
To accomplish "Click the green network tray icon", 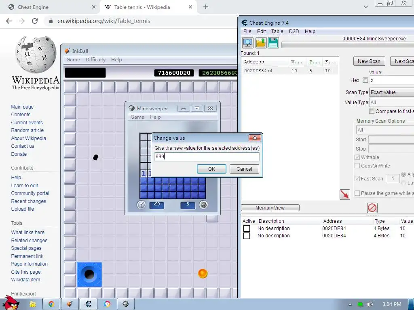I will (360, 304).
